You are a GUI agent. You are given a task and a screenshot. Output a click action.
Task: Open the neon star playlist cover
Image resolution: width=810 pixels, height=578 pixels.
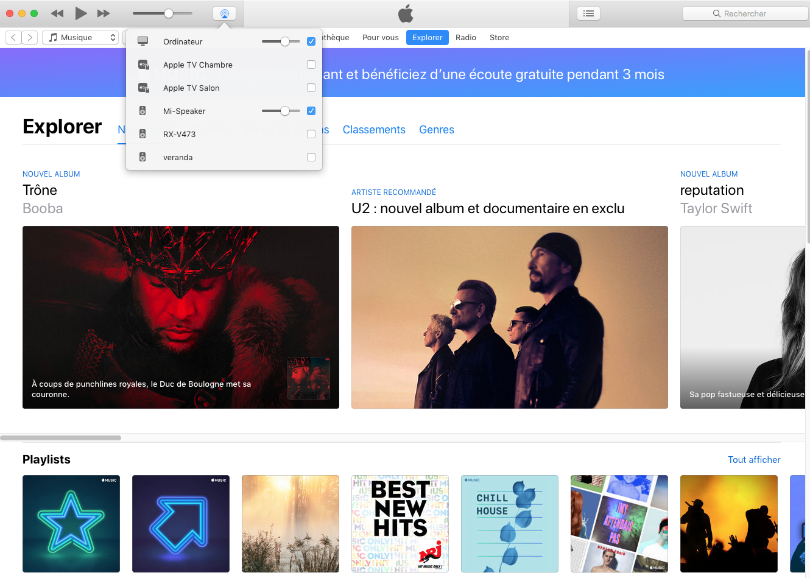[x=71, y=524]
